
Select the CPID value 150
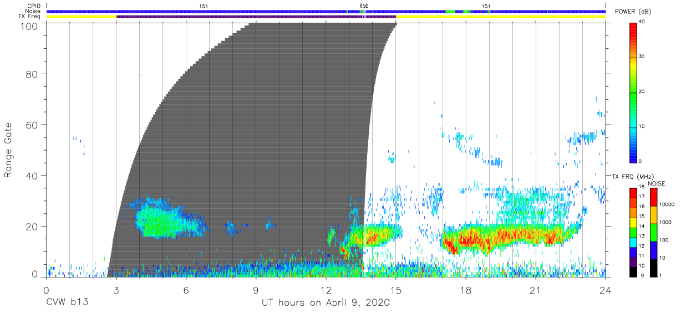pyautogui.click(x=364, y=6)
